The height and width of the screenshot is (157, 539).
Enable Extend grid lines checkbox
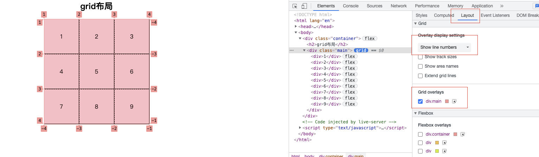coord(420,76)
